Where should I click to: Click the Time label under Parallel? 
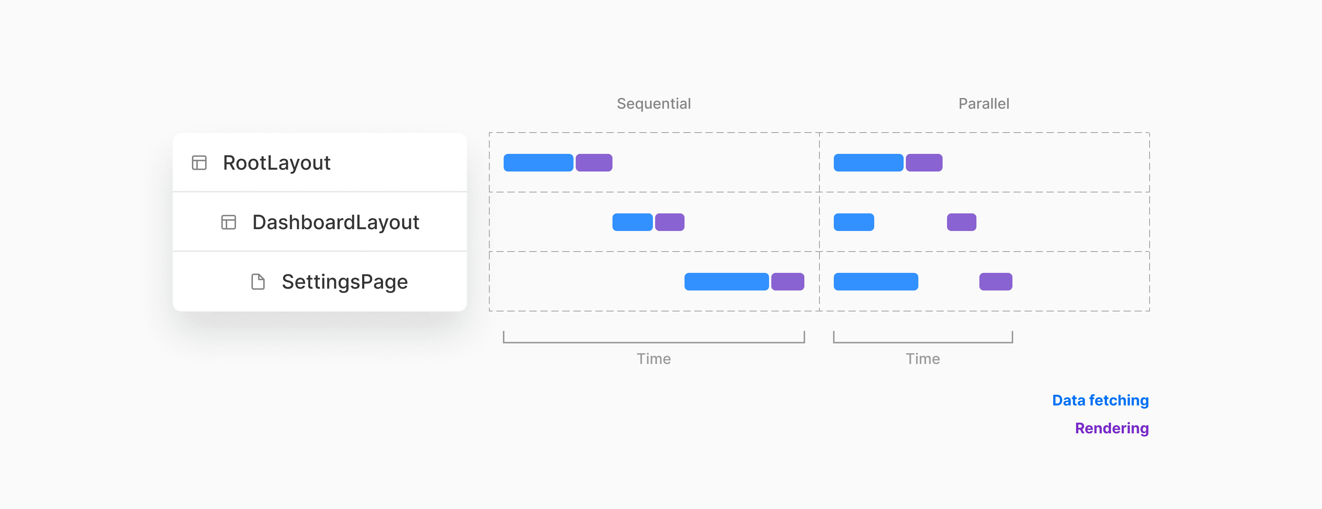click(x=923, y=359)
